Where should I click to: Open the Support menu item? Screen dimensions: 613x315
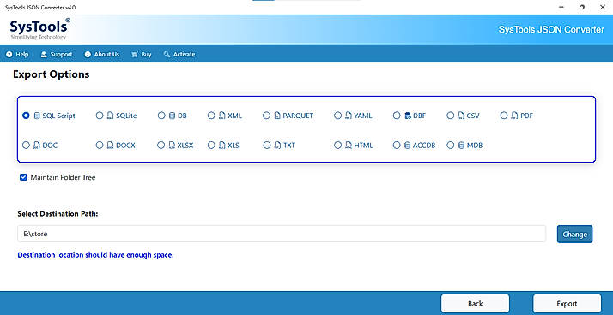(x=57, y=55)
